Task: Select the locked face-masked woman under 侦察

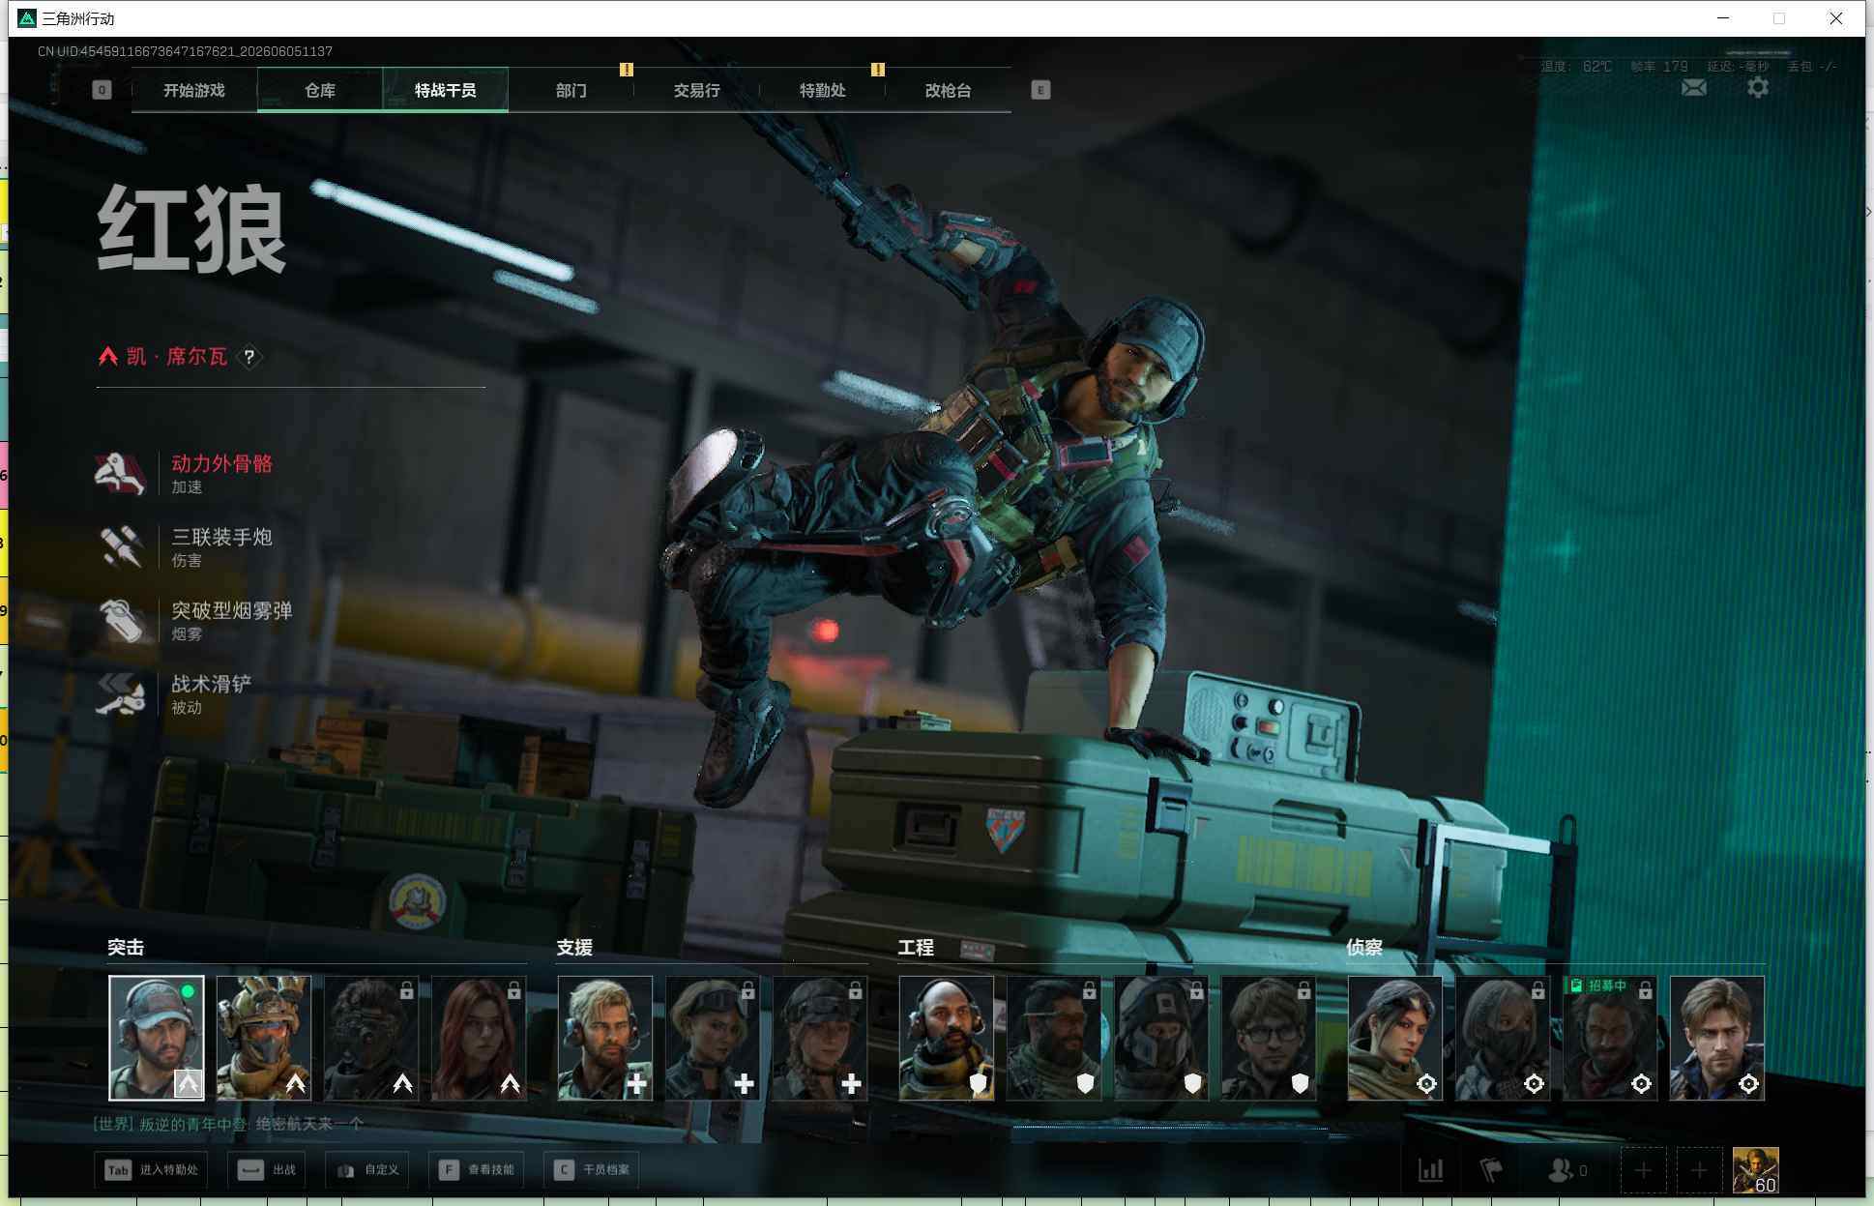Action: [1503, 1038]
